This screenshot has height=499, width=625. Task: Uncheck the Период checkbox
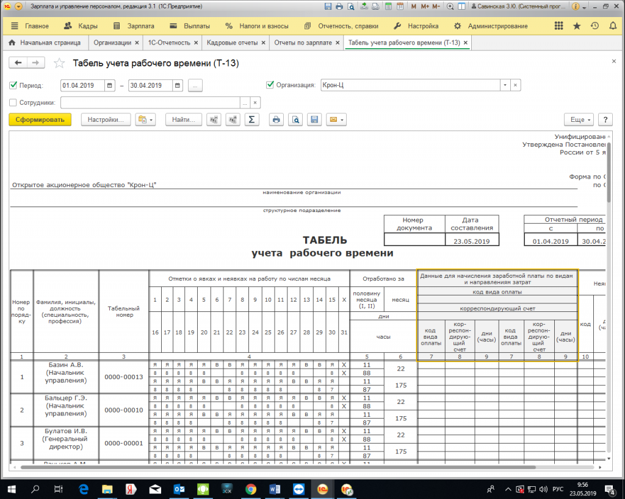tap(14, 86)
